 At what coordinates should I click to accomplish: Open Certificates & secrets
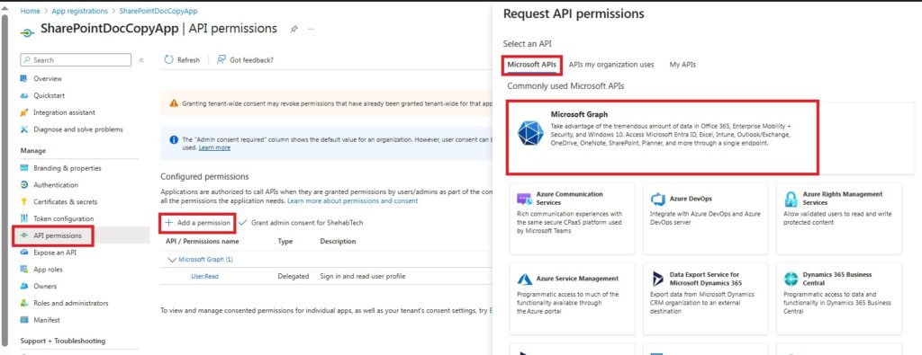(65, 202)
